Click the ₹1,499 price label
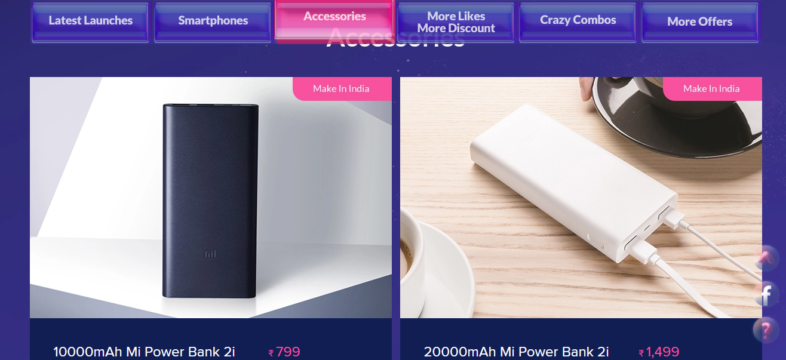The height and width of the screenshot is (360, 786). [x=659, y=352]
